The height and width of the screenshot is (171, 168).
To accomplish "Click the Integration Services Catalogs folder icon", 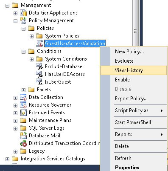I will point(15,159).
